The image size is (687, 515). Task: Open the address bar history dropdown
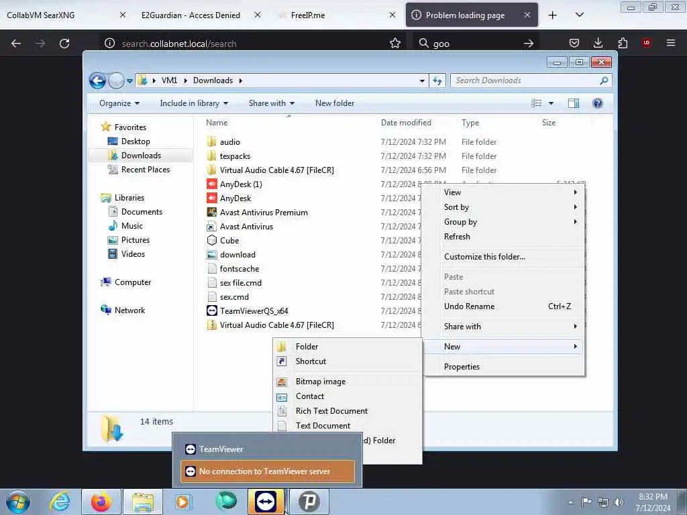point(422,81)
